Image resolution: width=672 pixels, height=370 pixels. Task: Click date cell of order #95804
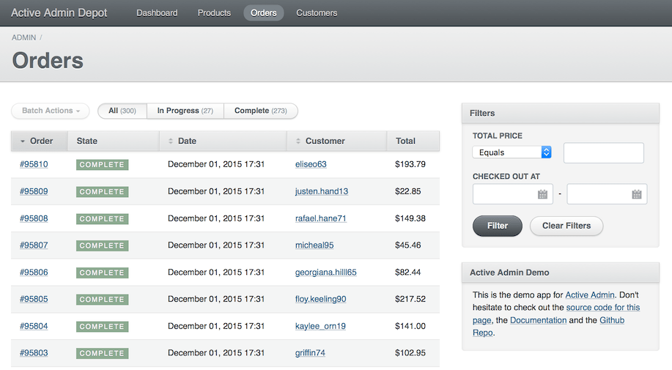216,326
